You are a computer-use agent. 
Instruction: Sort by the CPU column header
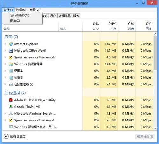(x=92, y=26)
